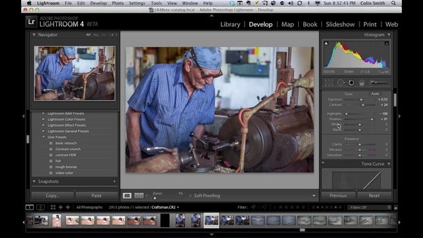Click second window display icon labeled 2
The height and width of the screenshot is (238, 423).
coord(40,207)
